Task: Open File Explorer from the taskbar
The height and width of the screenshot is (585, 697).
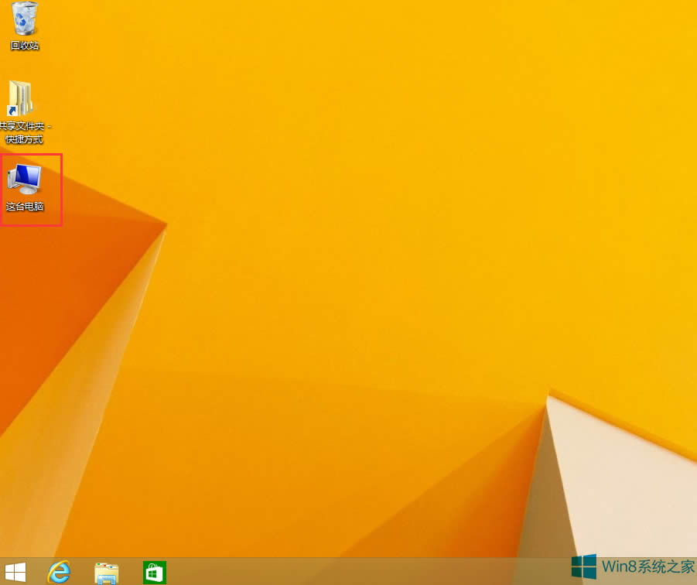Action: tap(106, 573)
